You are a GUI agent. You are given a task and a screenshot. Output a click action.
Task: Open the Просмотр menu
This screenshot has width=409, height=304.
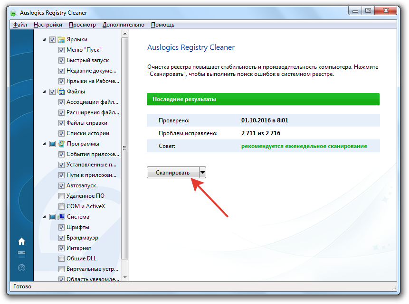pyautogui.click(x=82, y=25)
